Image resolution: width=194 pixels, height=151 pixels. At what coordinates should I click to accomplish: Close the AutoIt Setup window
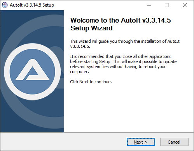coord(185,5)
